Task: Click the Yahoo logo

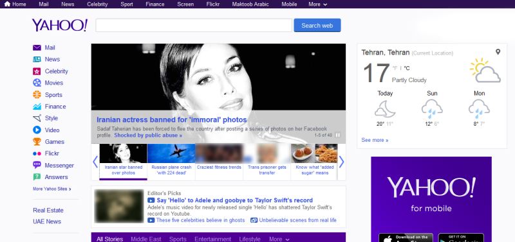Action: [x=60, y=25]
